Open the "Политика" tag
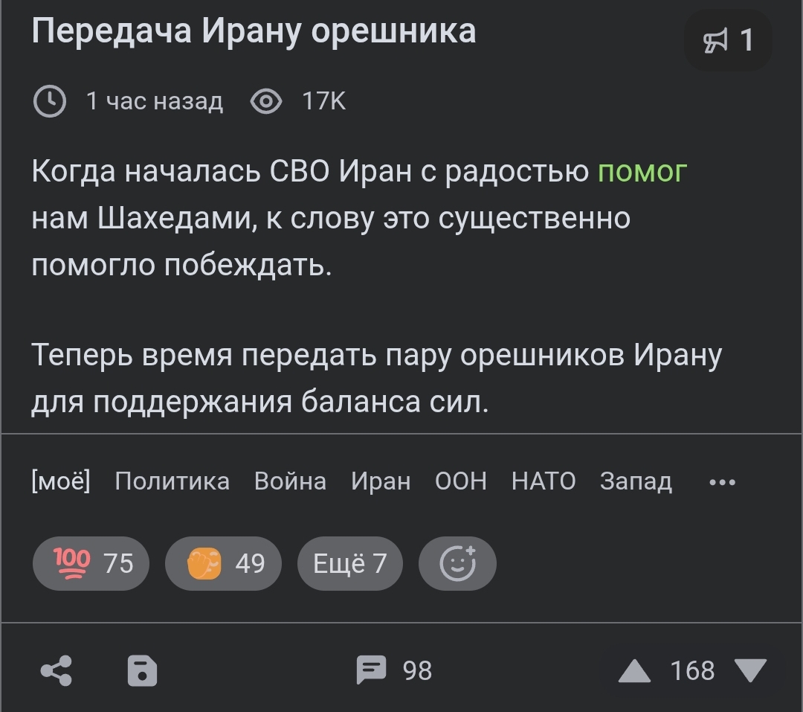The image size is (803, 712). point(172,482)
